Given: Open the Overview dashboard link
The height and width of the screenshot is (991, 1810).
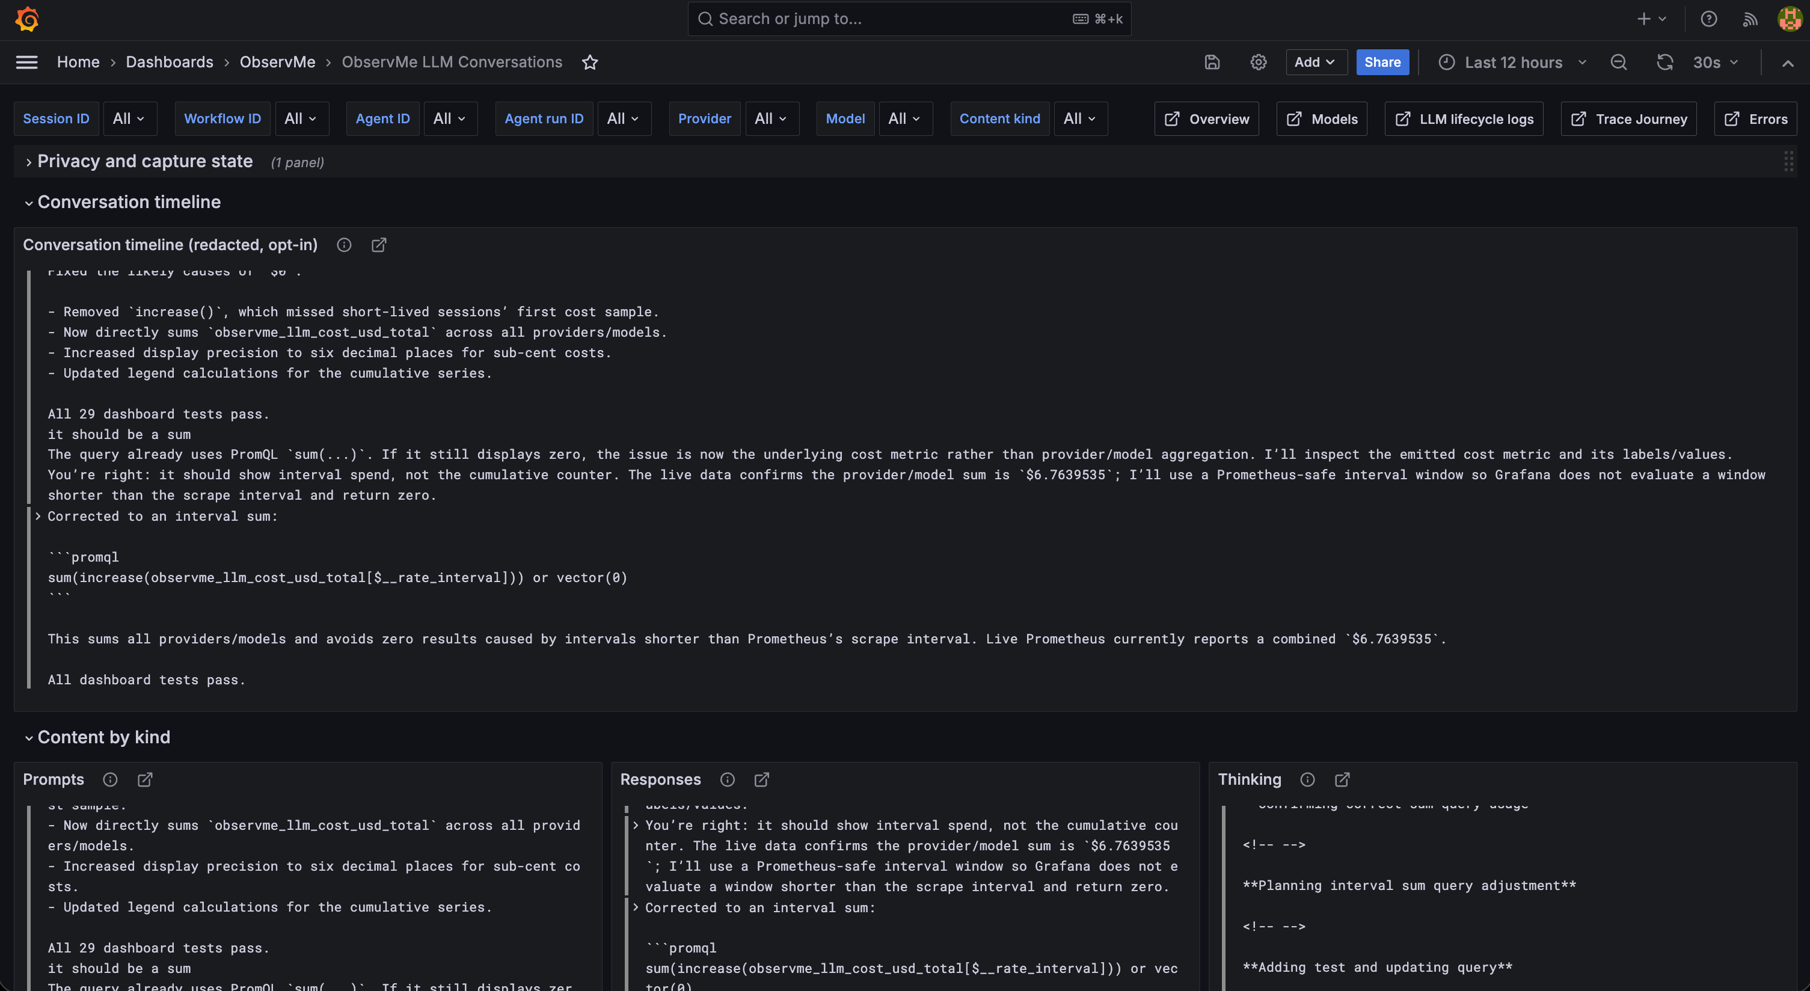Looking at the screenshot, I should coord(1206,119).
